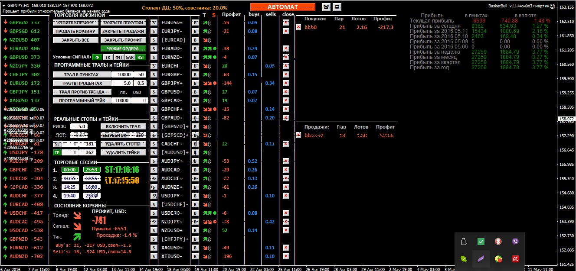Toggle the RSI signal condition
Viewport: 576px width, 271px height.
(x=140, y=57)
